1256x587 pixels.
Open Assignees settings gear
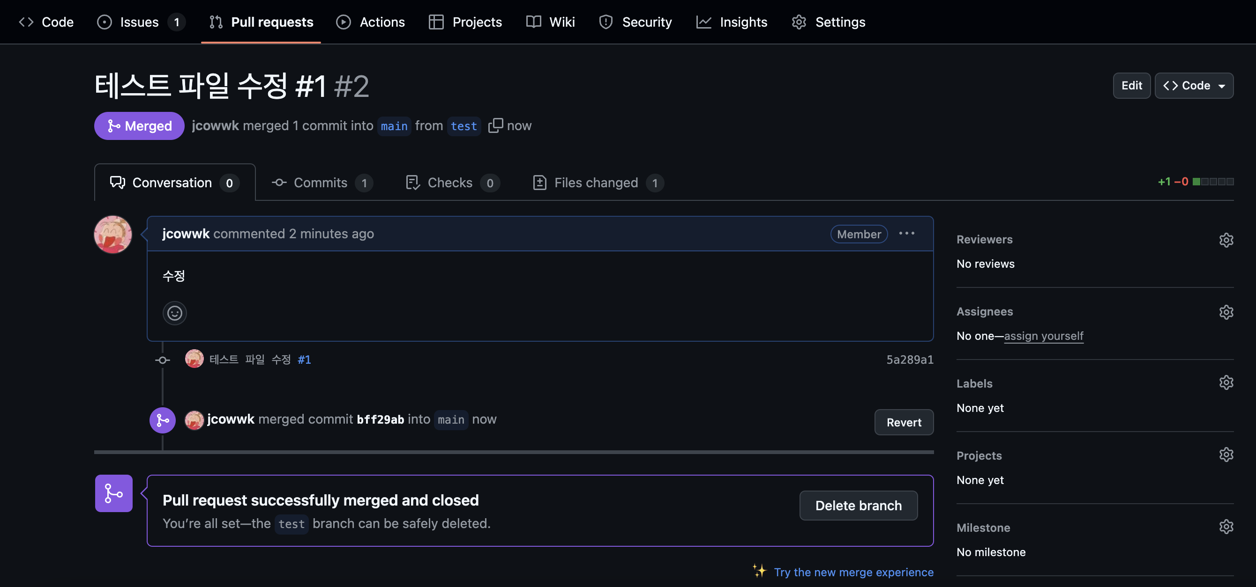pyautogui.click(x=1226, y=312)
